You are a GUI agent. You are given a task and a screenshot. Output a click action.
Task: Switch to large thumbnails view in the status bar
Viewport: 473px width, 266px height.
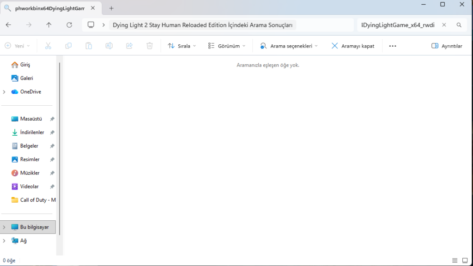pyautogui.click(x=465, y=260)
